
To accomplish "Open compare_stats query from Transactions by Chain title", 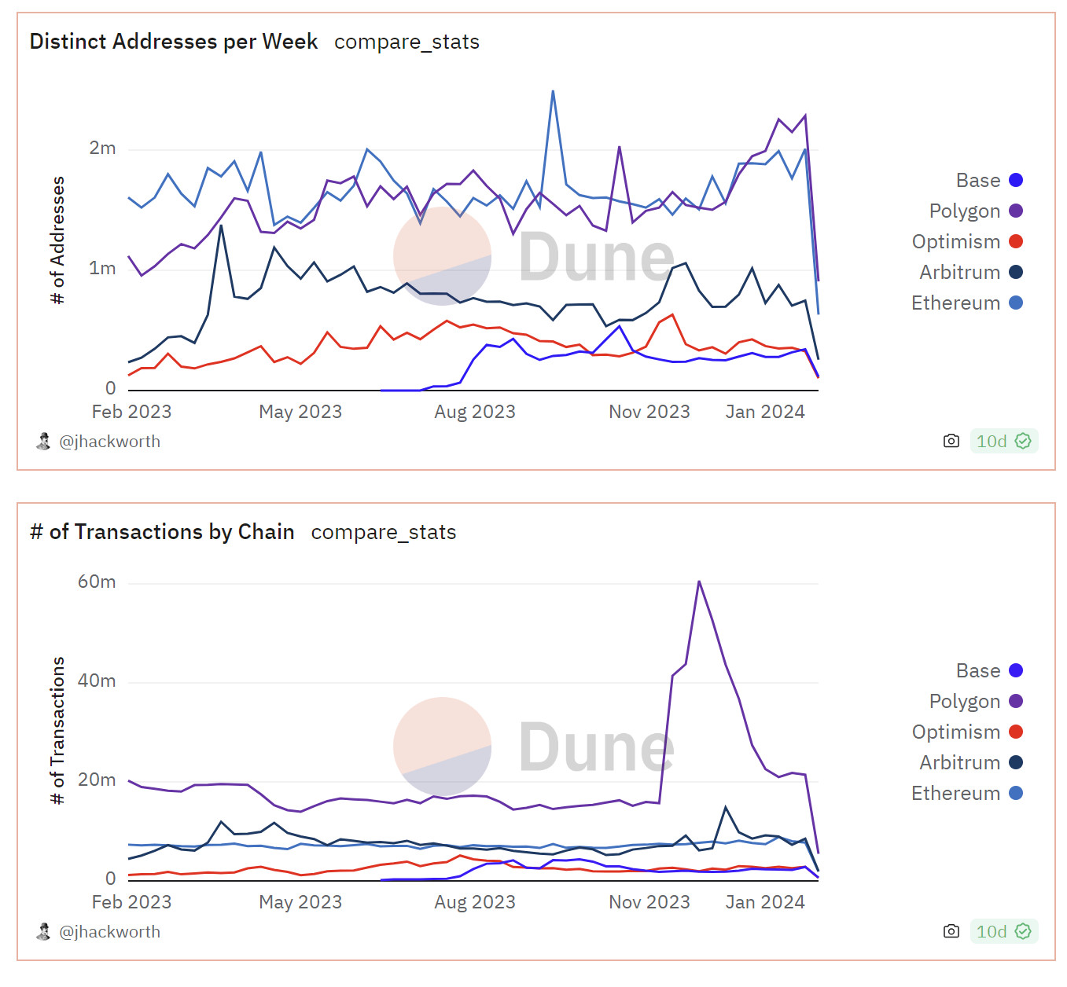I will pyautogui.click(x=384, y=532).
